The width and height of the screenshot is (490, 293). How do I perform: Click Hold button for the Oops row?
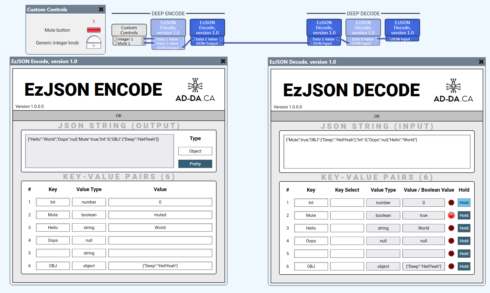click(464, 241)
